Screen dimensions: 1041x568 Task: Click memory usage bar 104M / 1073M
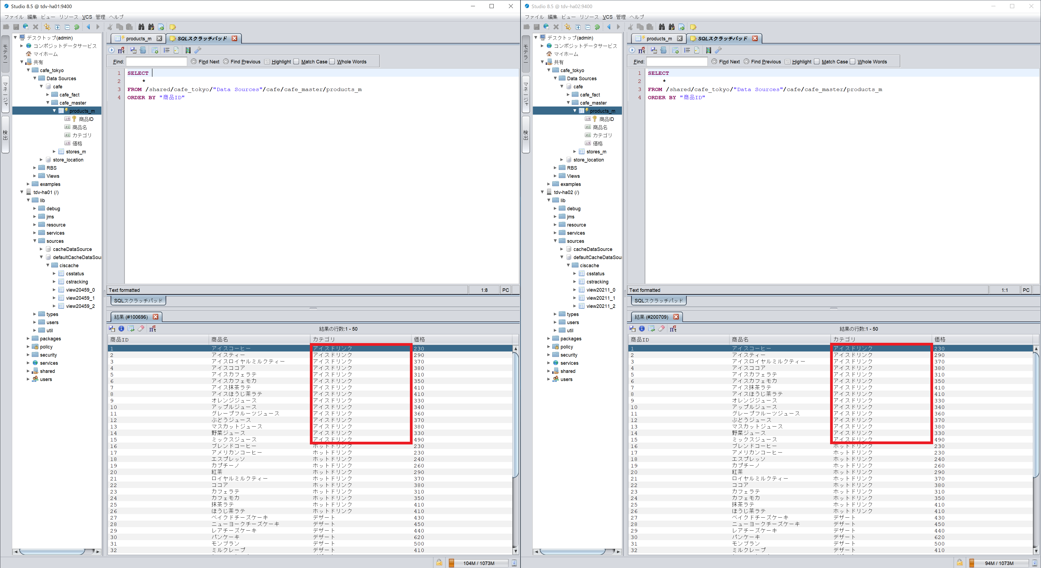(x=478, y=563)
